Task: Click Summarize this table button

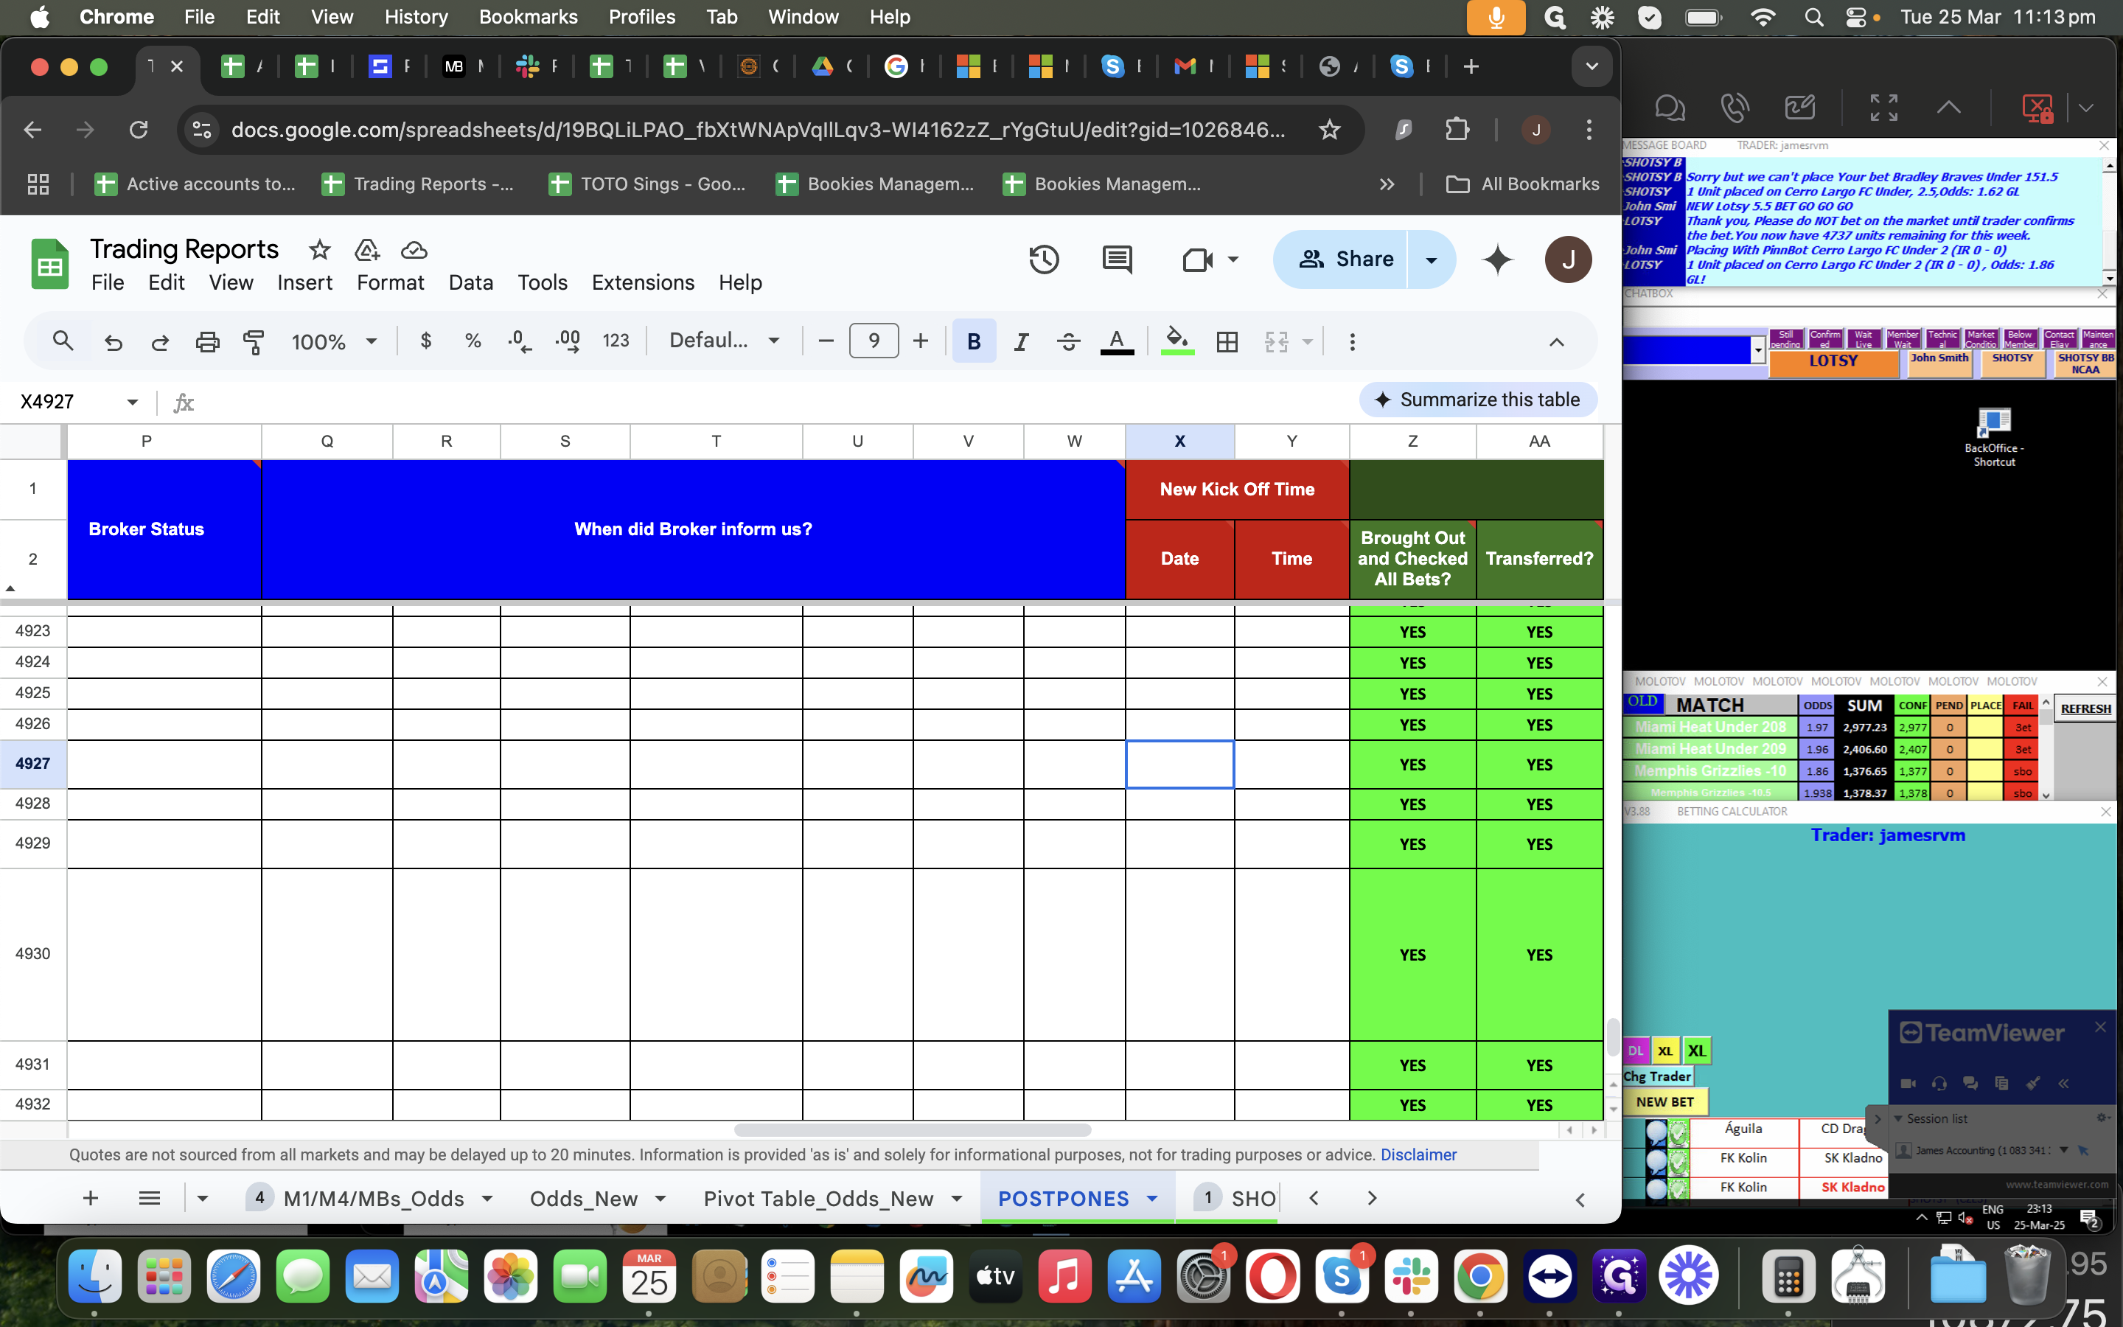Action: (x=1478, y=400)
